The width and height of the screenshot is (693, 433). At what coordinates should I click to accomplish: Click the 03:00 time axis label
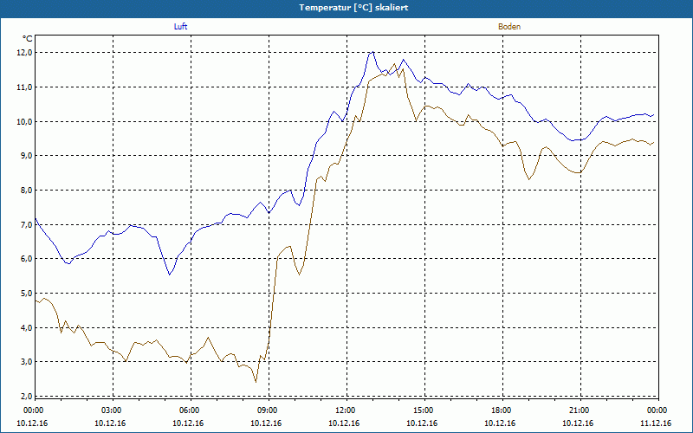tap(113, 410)
